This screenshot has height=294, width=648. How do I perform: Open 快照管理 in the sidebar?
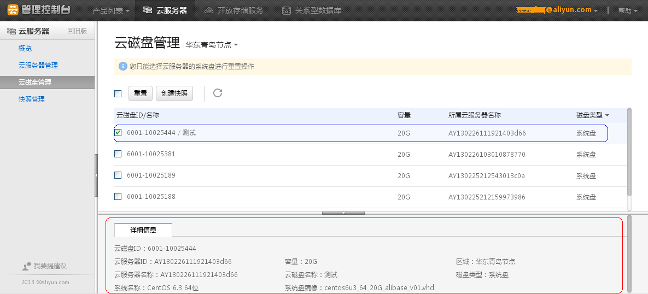click(32, 99)
